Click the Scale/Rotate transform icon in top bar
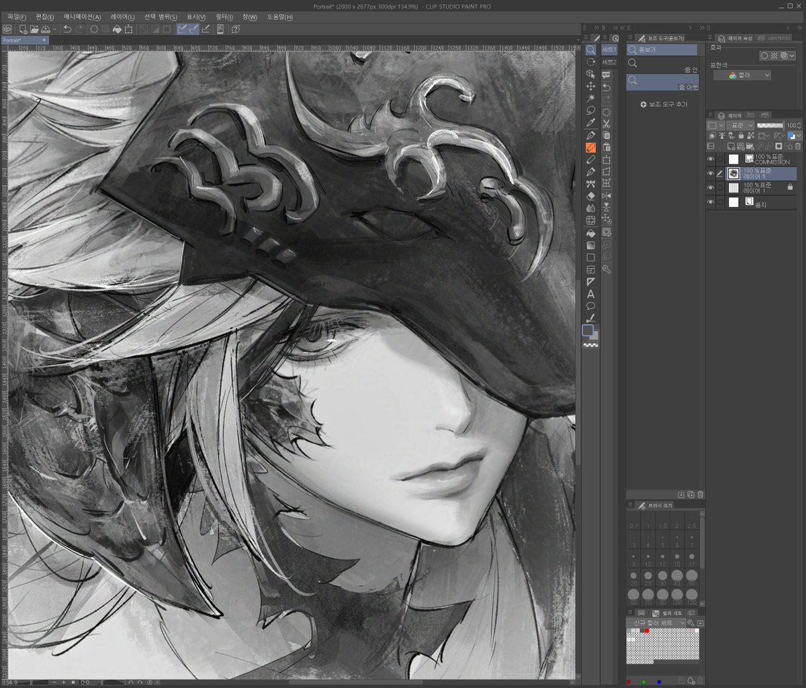 coord(128,29)
